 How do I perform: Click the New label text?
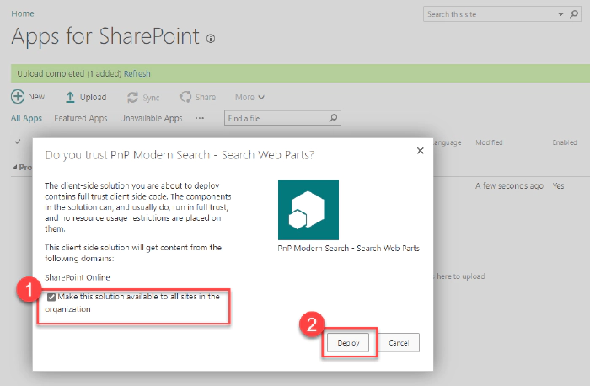pos(36,97)
